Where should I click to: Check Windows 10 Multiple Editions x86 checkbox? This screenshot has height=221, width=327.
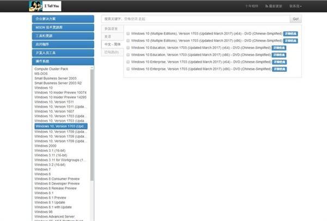[128, 41]
